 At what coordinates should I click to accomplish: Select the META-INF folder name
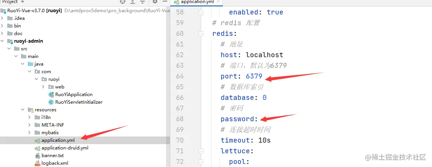53,125
